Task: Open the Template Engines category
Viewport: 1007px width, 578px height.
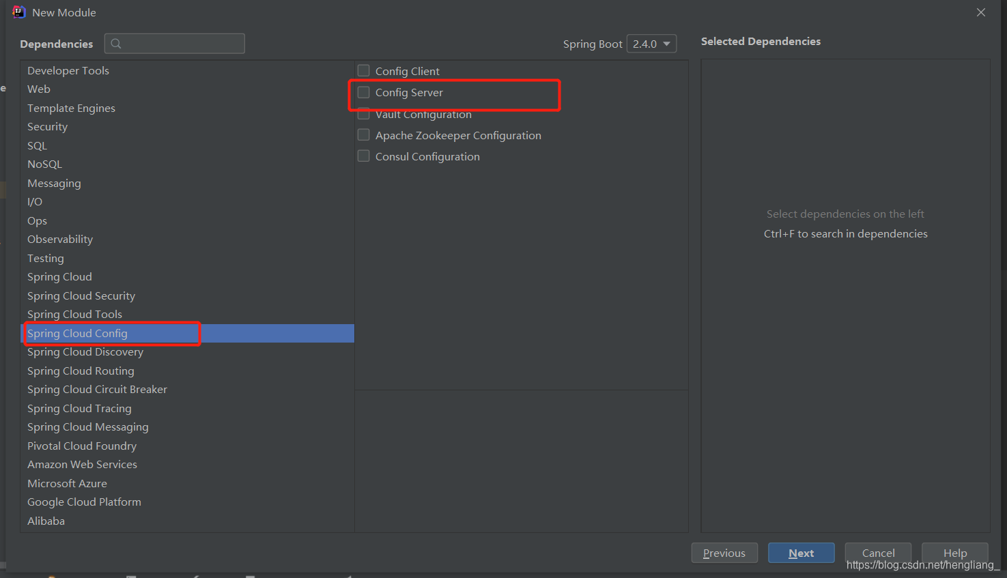Action: (x=187, y=108)
